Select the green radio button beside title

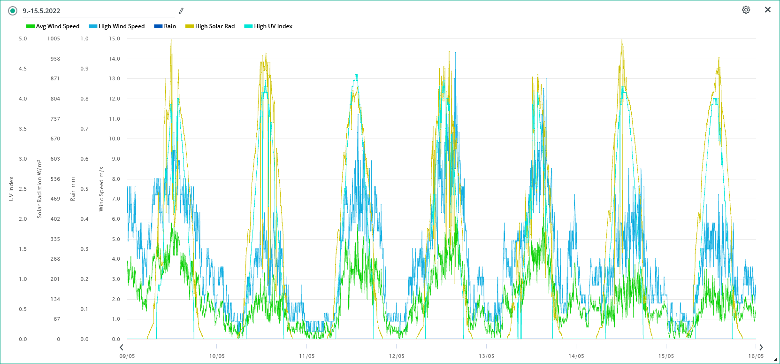(x=13, y=11)
